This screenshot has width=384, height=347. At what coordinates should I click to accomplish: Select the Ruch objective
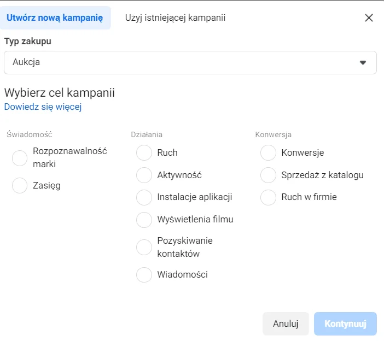pyautogui.click(x=144, y=152)
